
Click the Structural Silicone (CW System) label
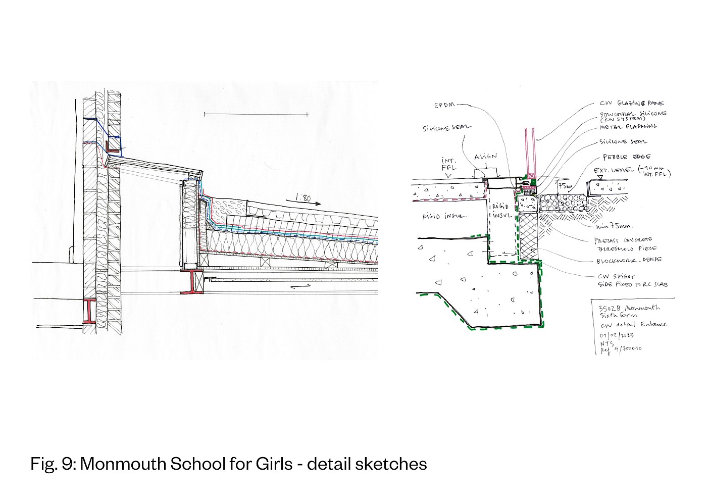(631, 116)
